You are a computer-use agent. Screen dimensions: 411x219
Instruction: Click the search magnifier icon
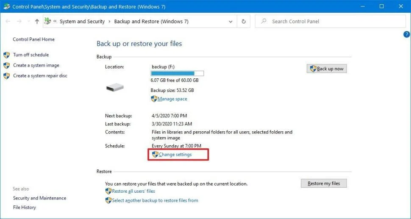click(x=264, y=21)
